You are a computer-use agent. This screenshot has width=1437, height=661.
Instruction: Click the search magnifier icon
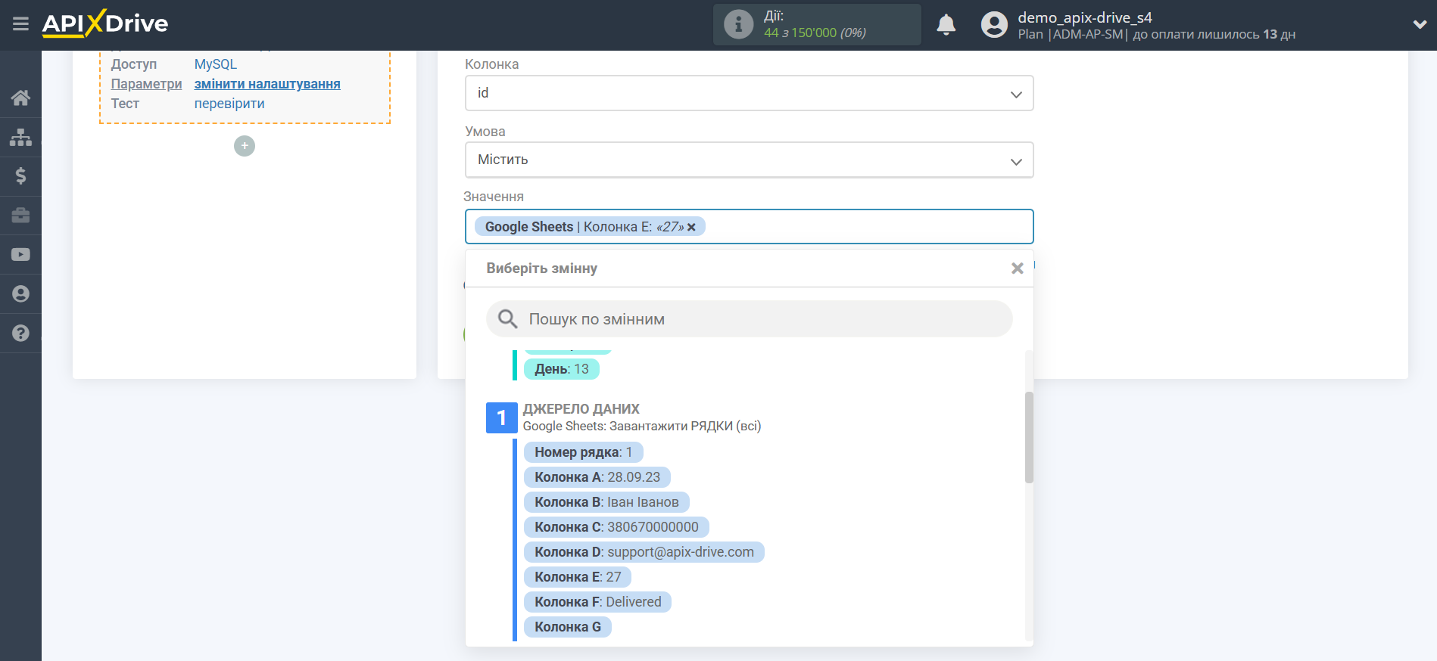pyautogui.click(x=507, y=319)
